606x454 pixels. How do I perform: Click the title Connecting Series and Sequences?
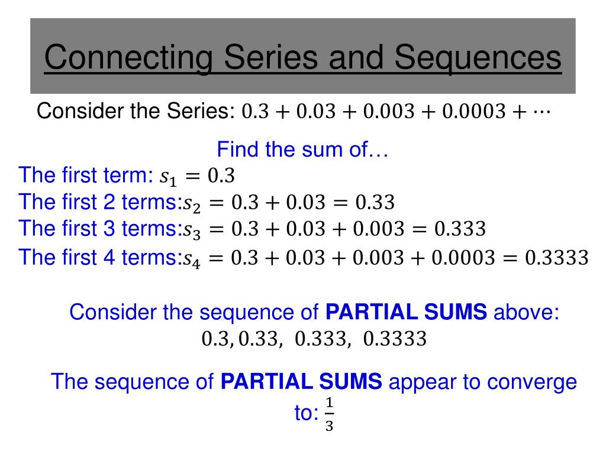[x=302, y=57]
